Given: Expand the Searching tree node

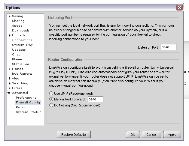Looking at the screenshot, I should (9, 83).
